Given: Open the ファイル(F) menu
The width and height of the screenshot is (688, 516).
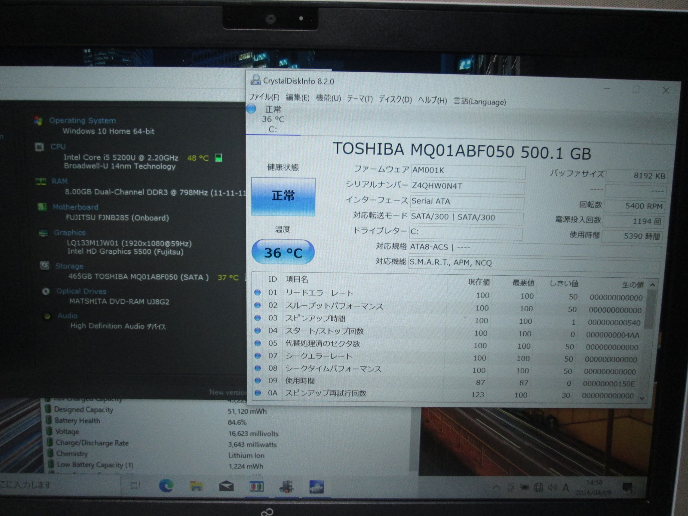Looking at the screenshot, I should 264,98.
